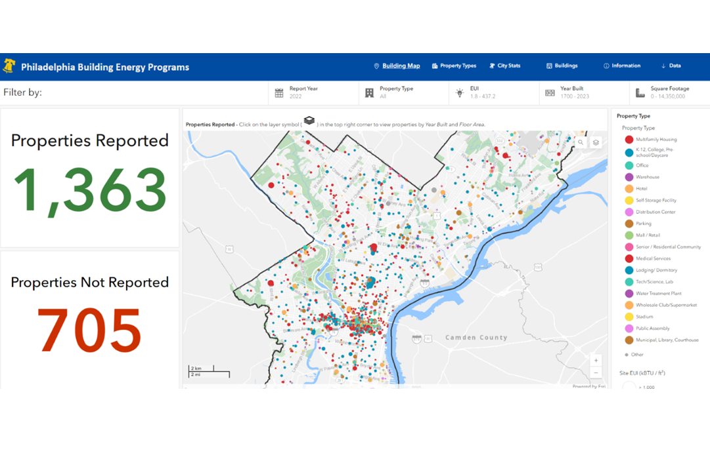Screen dimensions: 710x459
Task: Click the calendar icon beside Report Year
Action: (x=278, y=91)
